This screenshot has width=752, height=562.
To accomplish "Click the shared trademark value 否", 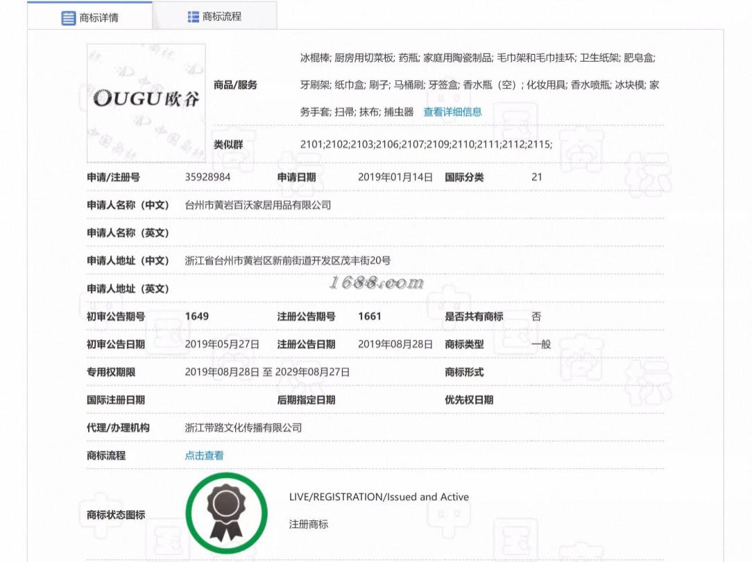I will [x=536, y=316].
